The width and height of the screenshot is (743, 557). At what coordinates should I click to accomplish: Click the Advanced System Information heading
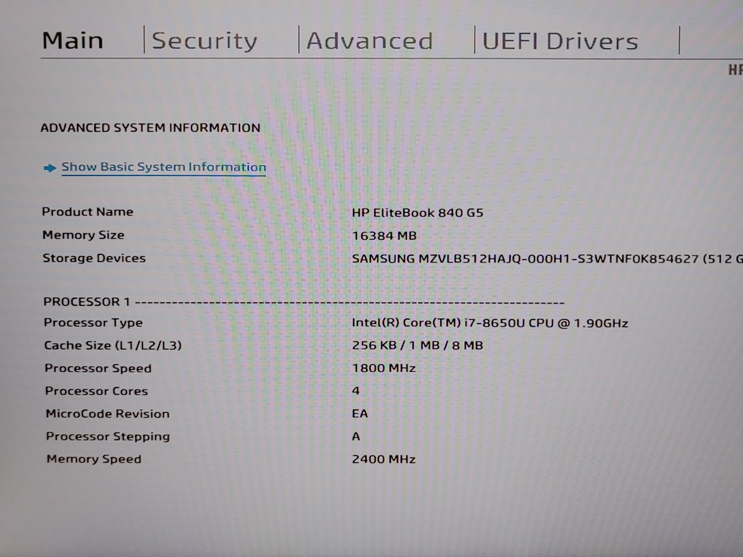(x=150, y=128)
